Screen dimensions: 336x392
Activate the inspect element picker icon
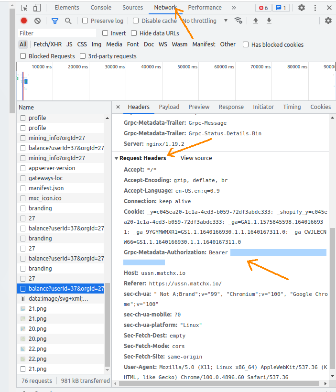(24, 8)
